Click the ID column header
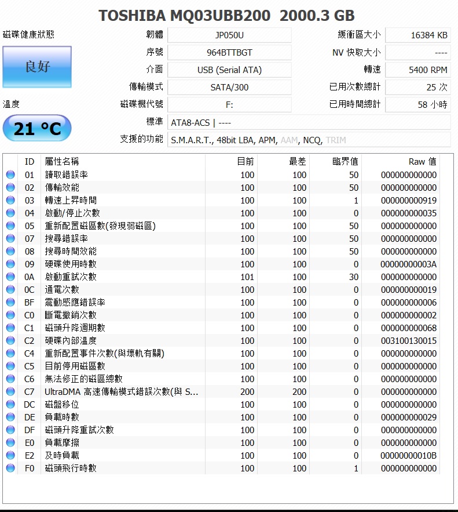 pos(30,162)
